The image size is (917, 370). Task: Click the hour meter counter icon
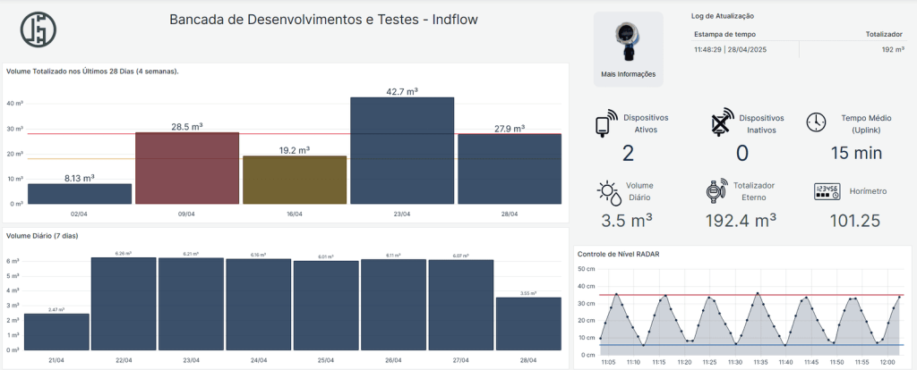(x=826, y=191)
